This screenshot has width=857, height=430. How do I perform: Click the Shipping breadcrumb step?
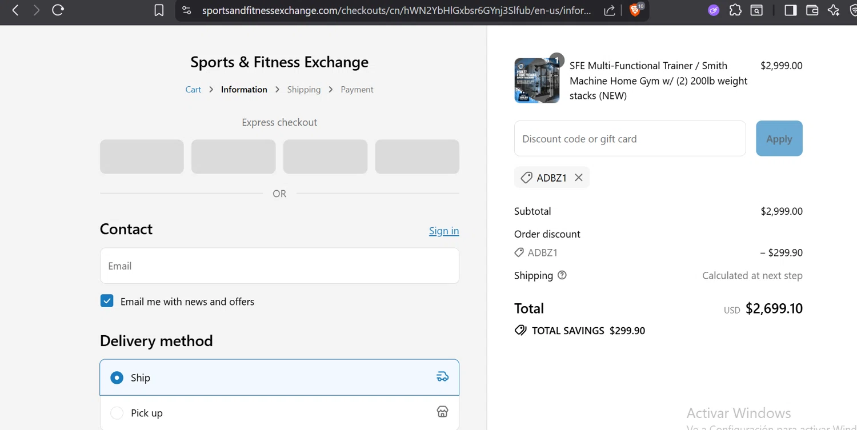click(304, 90)
